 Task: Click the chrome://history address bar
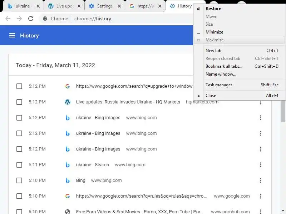[x=117, y=19]
